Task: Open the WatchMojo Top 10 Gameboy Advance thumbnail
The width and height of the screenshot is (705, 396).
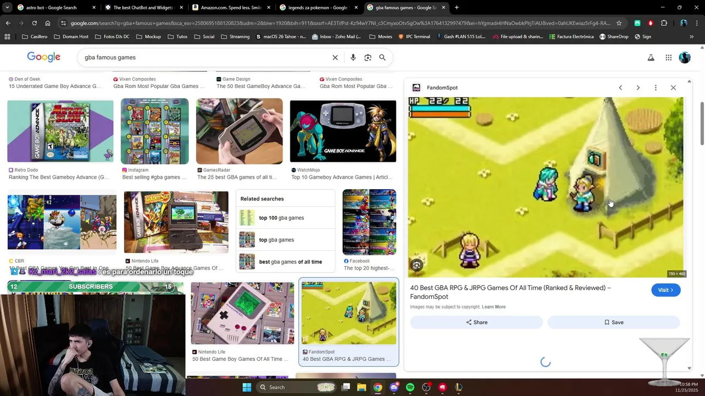Action: (x=343, y=131)
